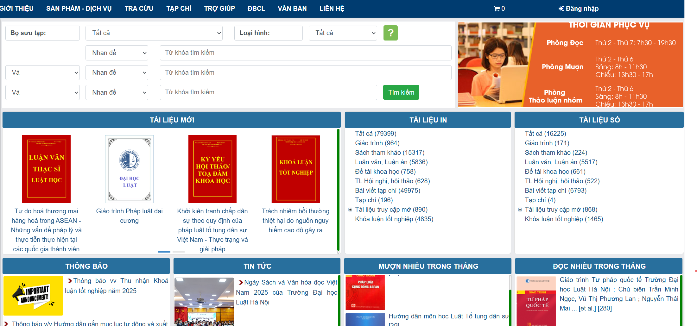Viewport: 697px width, 326px height.
Task: Open the TRA CỨU menu
Action: pyautogui.click(x=139, y=9)
